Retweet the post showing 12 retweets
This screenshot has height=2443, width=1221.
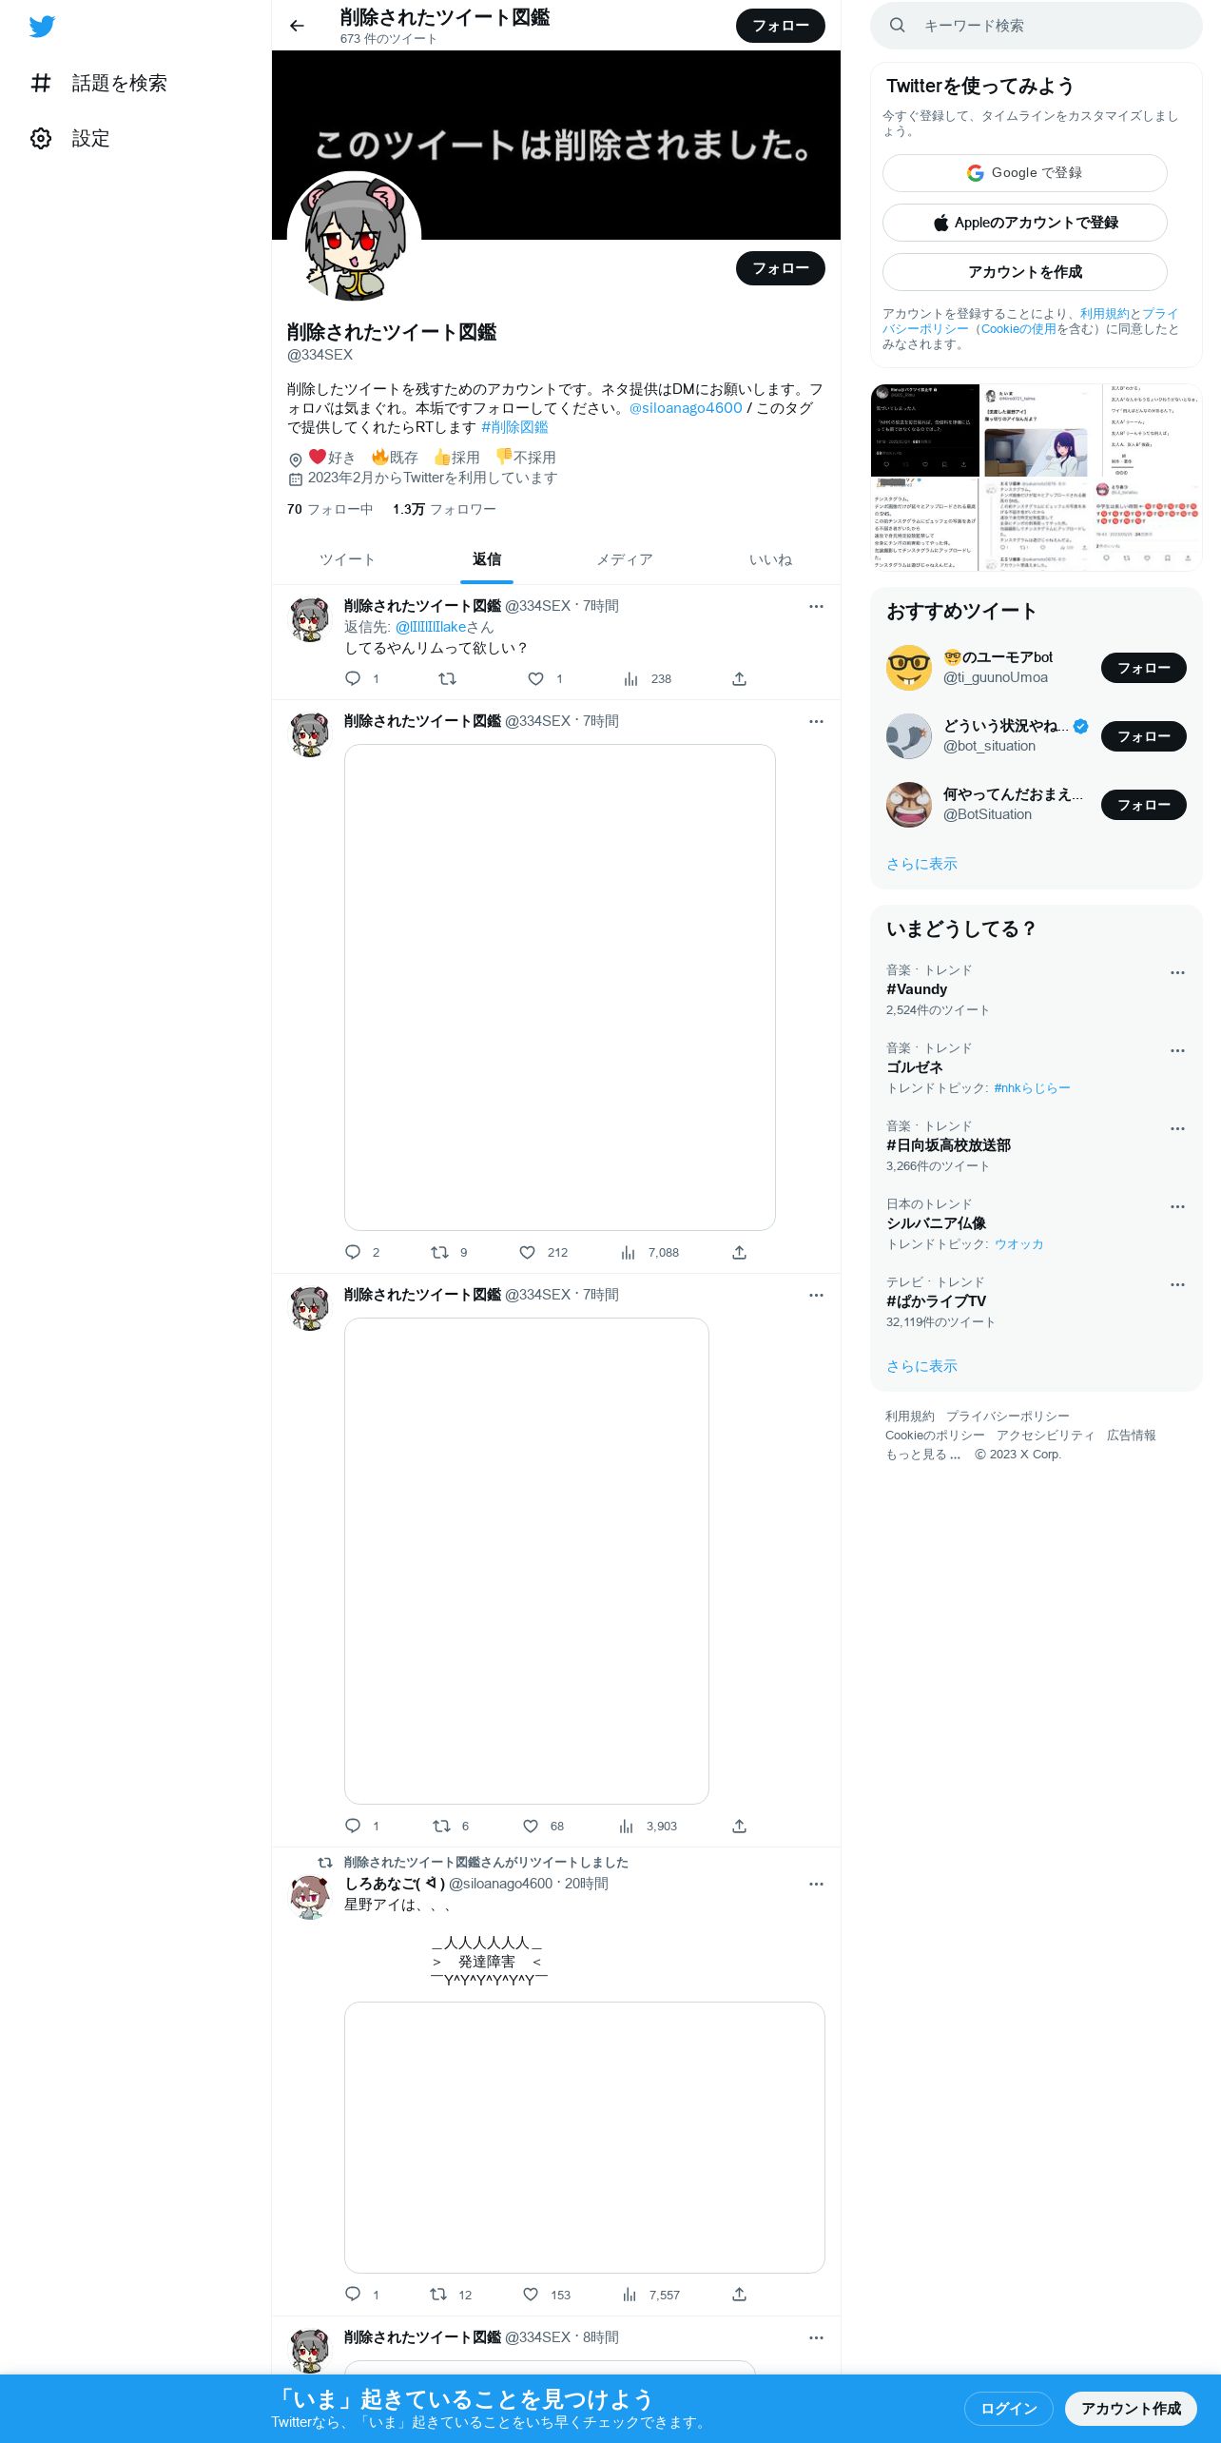438,2294
